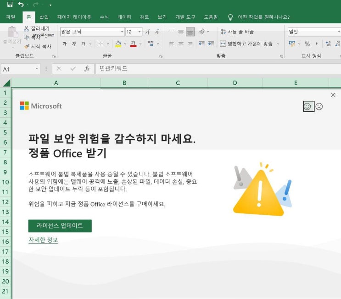Viewport: 341px width, 299px height.
Task: Switch to the 보기 ribbon tab
Action: pyautogui.click(x=162, y=17)
